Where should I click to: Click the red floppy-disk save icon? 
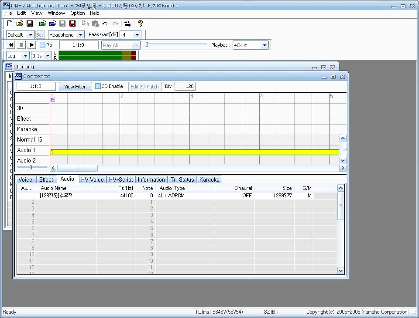(x=72, y=24)
